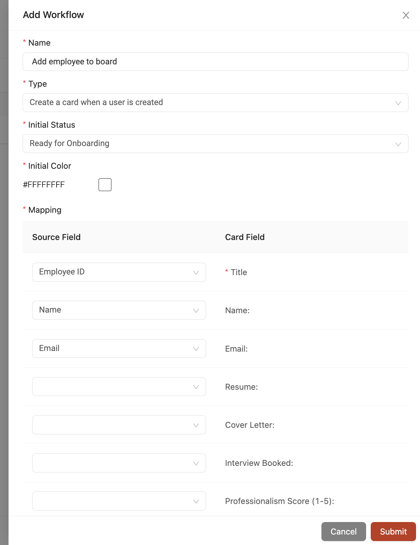Click the Type dropdown chevron icon
Viewport: 420px width, 545px height.
tap(398, 103)
